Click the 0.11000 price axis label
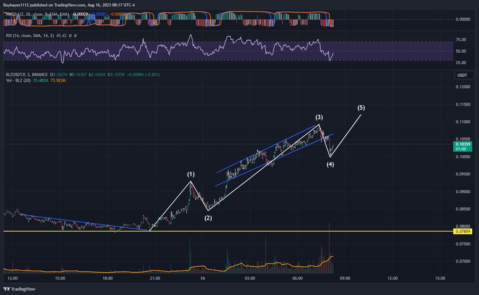 tap(462, 122)
